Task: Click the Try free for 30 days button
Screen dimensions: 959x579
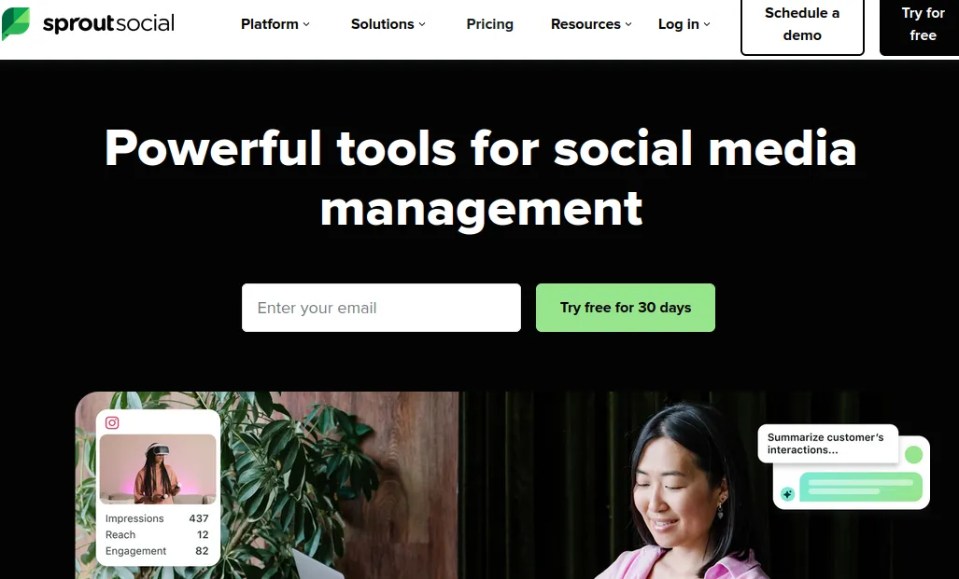Action: 625,307
